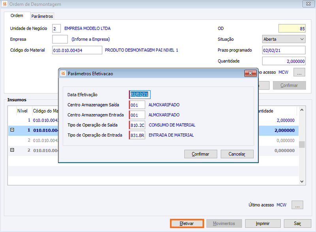Close the Ordem de Desmontagem window
The width and height of the screenshot is (316, 232).
pyautogui.click(x=308, y=4)
